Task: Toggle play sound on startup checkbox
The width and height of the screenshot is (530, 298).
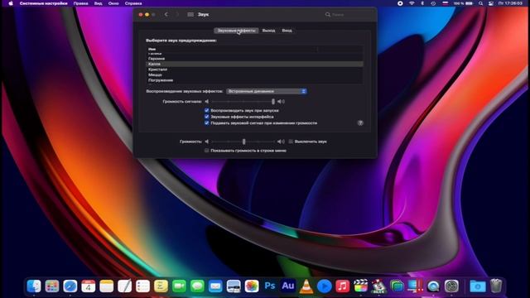Action: [206, 110]
